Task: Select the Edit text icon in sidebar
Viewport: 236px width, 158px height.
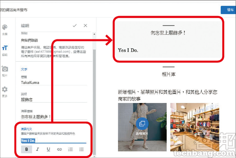Action: [5, 48]
